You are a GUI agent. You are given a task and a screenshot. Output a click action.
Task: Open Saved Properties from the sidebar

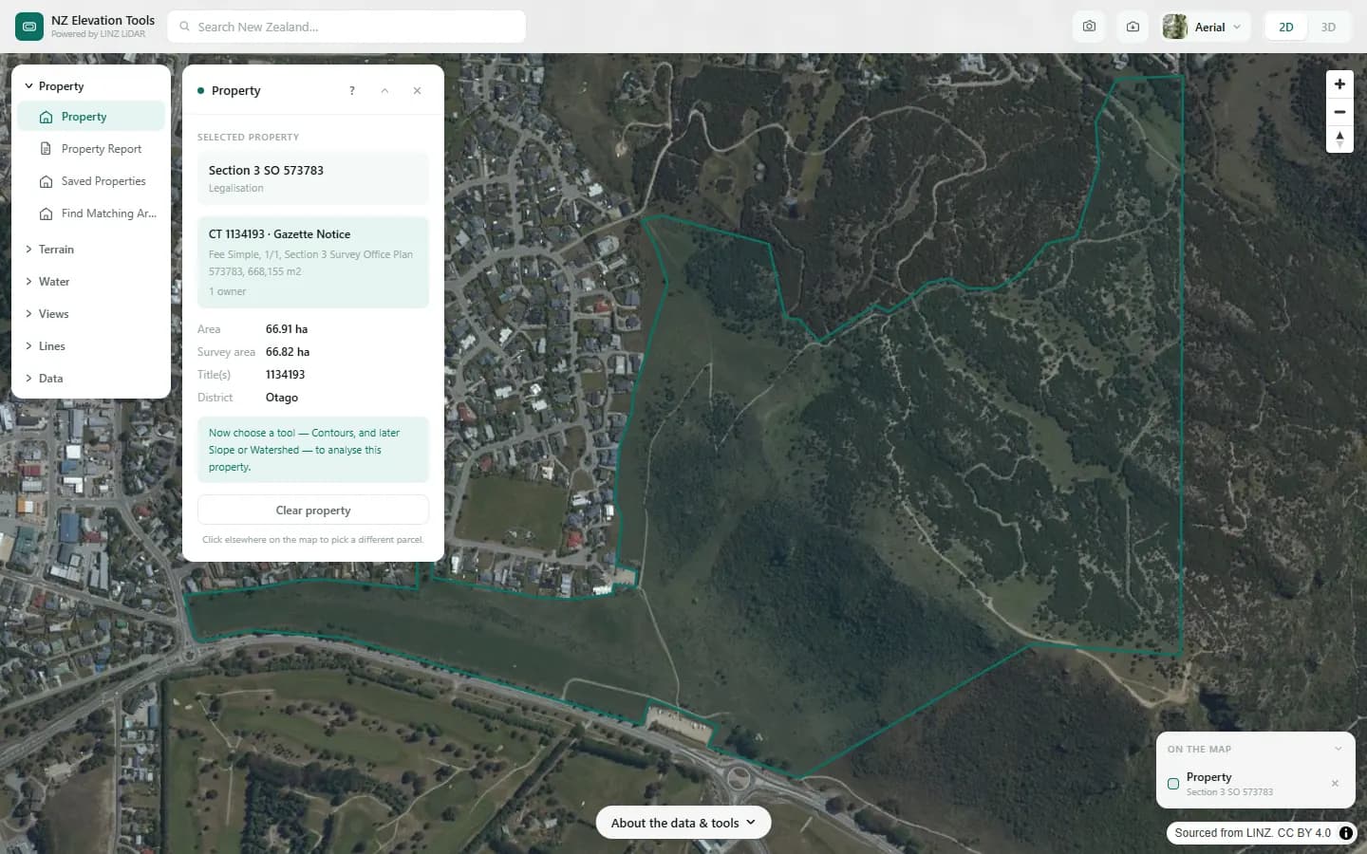click(91, 181)
